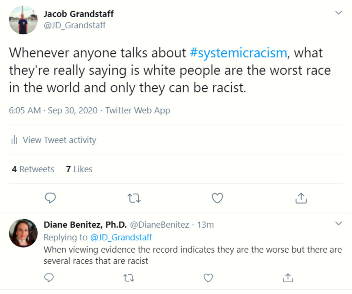Retweet Diane Benitez's reply
Image resolution: width=352 pixels, height=294 pixels.
(129, 277)
